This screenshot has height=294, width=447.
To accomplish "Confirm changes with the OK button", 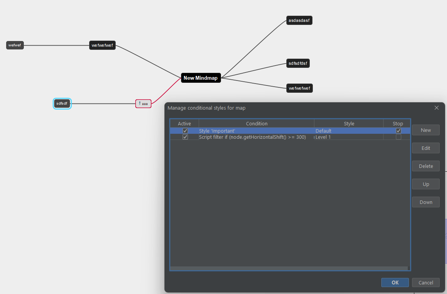I will tap(395, 283).
